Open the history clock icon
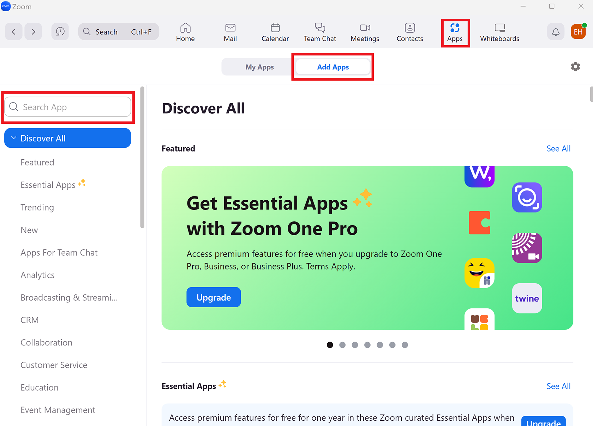Viewport: 593px width, 426px height. (60, 32)
